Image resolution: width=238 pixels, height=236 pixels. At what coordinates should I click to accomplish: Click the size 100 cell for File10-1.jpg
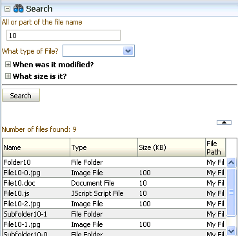pyautogui.click(x=172, y=224)
